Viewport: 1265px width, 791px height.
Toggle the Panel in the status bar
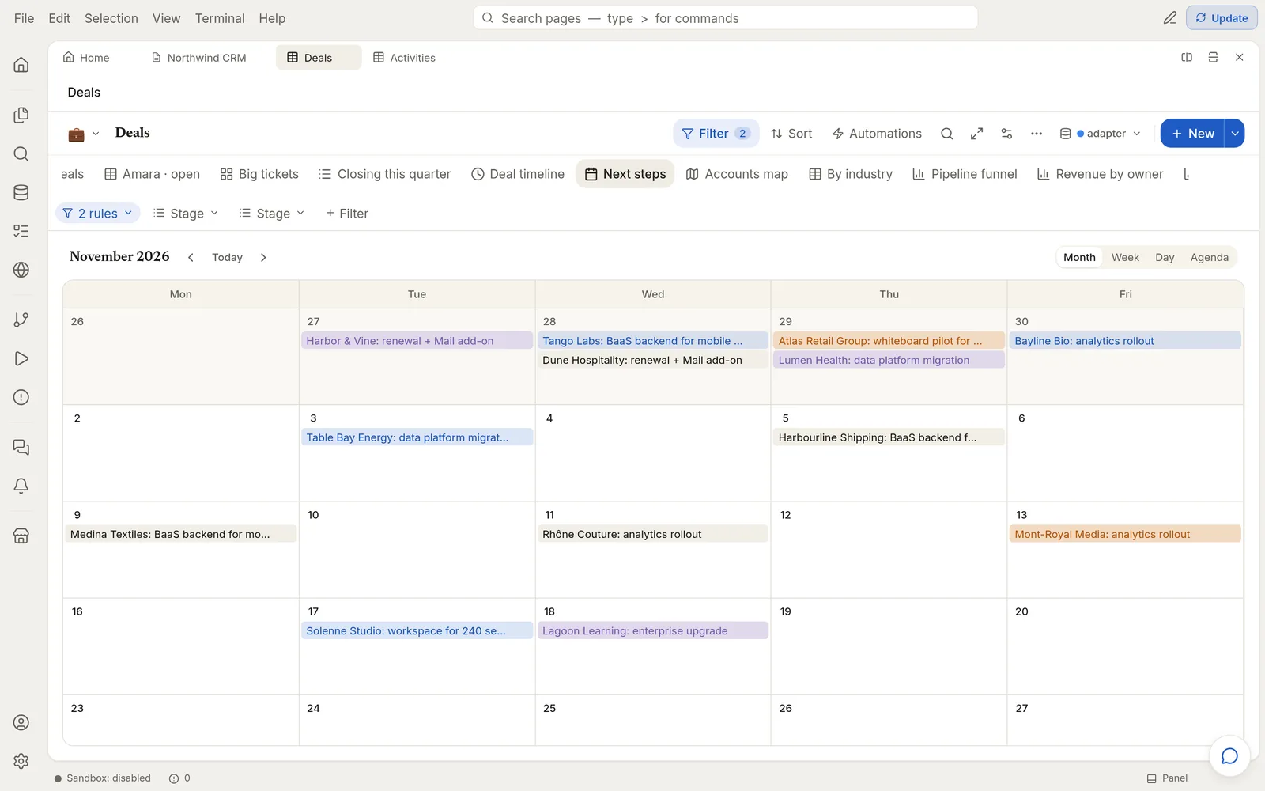click(1167, 778)
